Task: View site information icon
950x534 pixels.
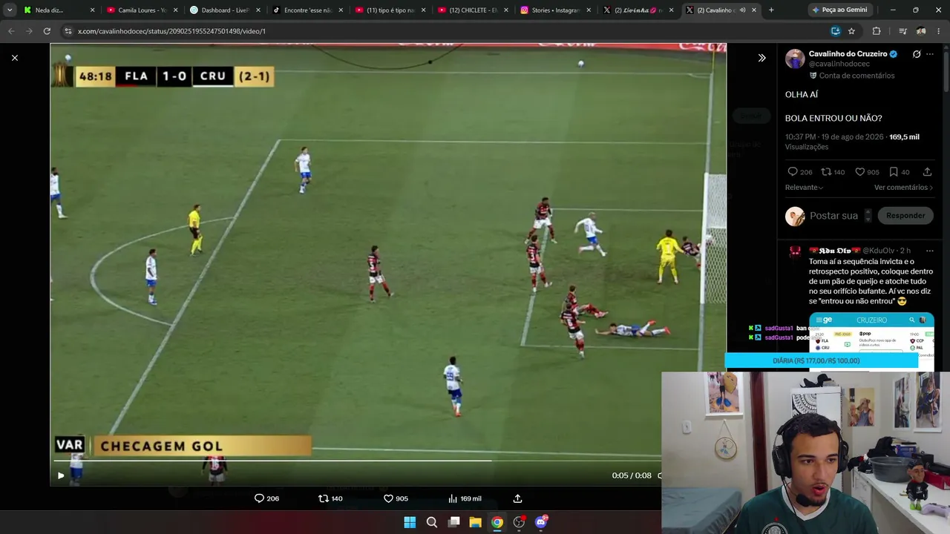Action: coord(68,31)
